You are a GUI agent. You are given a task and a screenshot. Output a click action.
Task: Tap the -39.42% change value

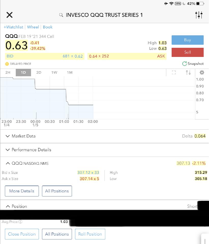(x=38, y=49)
